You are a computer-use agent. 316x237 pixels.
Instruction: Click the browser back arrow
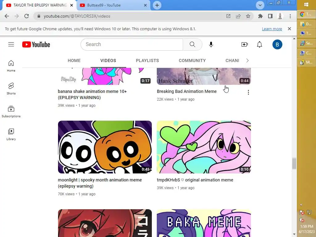[x=7, y=16]
